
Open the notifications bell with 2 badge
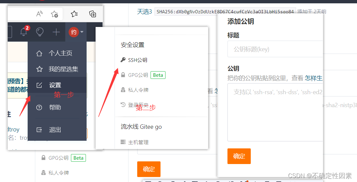24,32
